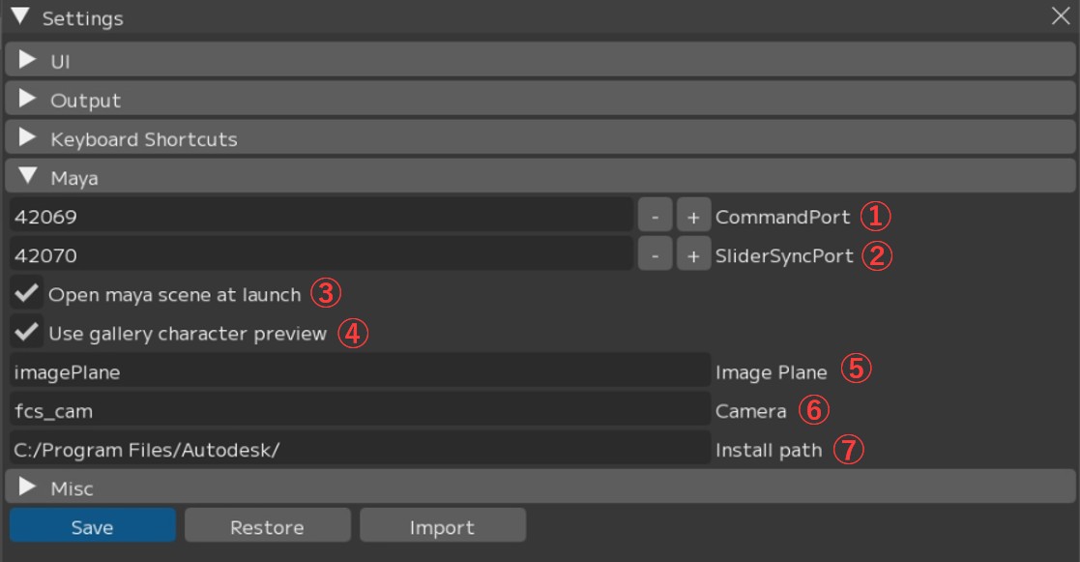Click the Import button
1080x562 pixels.
click(x=442, y=527)
